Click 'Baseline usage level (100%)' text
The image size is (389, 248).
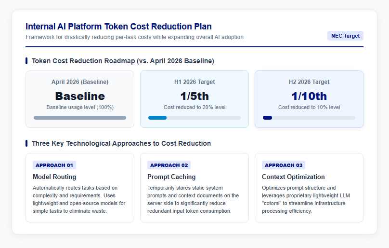pos(80,107)
